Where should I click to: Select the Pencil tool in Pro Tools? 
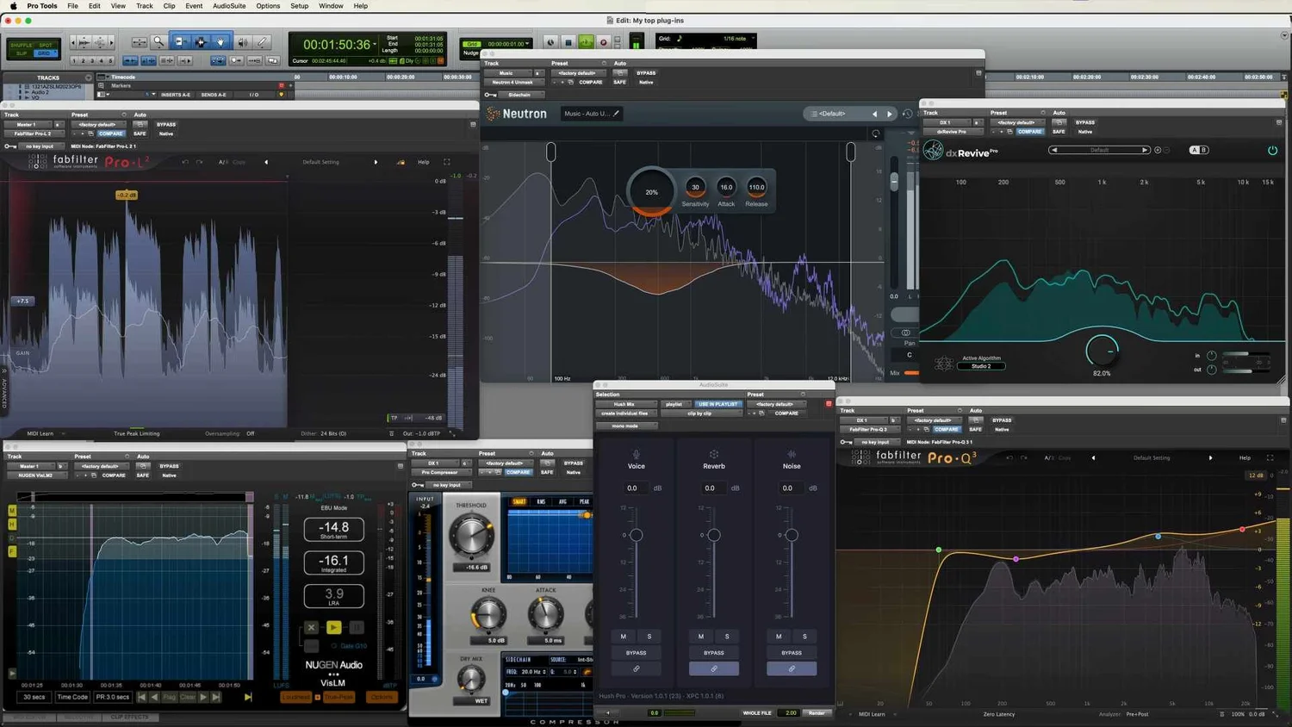click(262, 42)
